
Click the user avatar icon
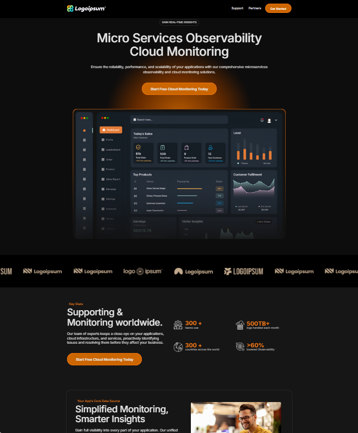[269, 120]
